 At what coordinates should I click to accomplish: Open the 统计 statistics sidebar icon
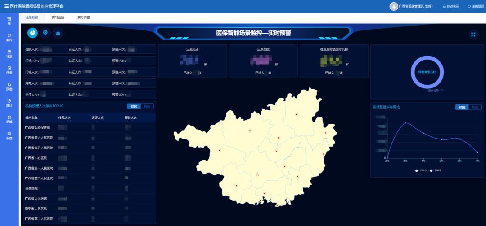click(9, 103)
